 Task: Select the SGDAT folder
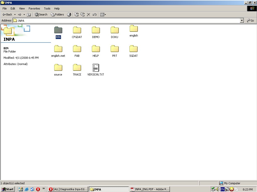coord(134,49)
